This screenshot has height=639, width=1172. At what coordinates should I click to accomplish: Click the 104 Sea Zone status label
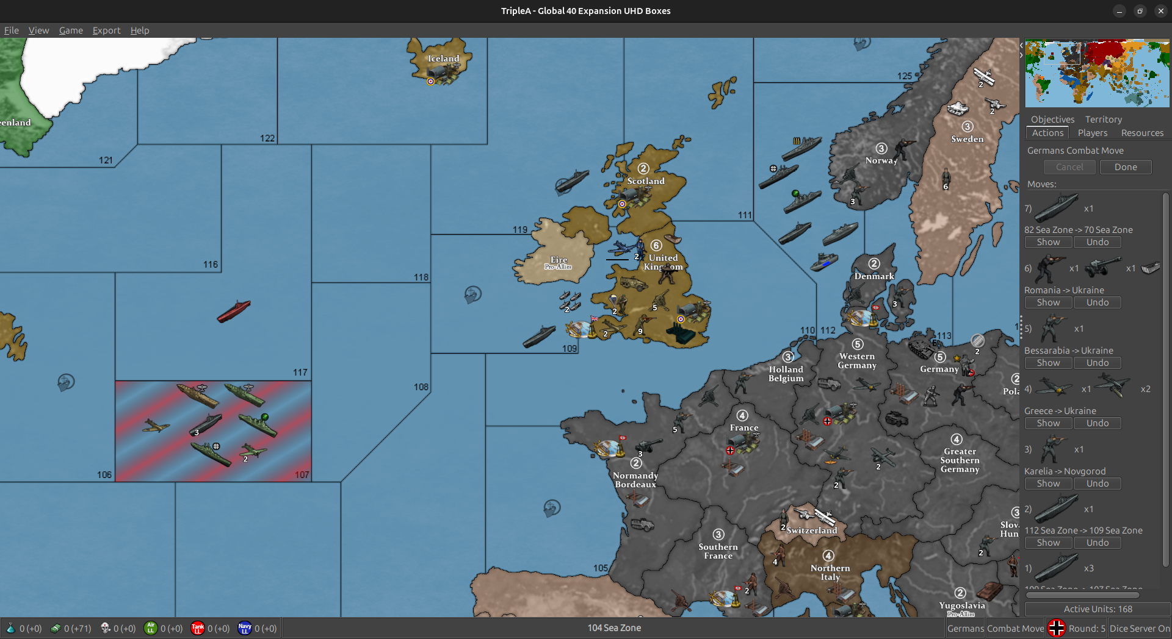[x=614, y=628]
